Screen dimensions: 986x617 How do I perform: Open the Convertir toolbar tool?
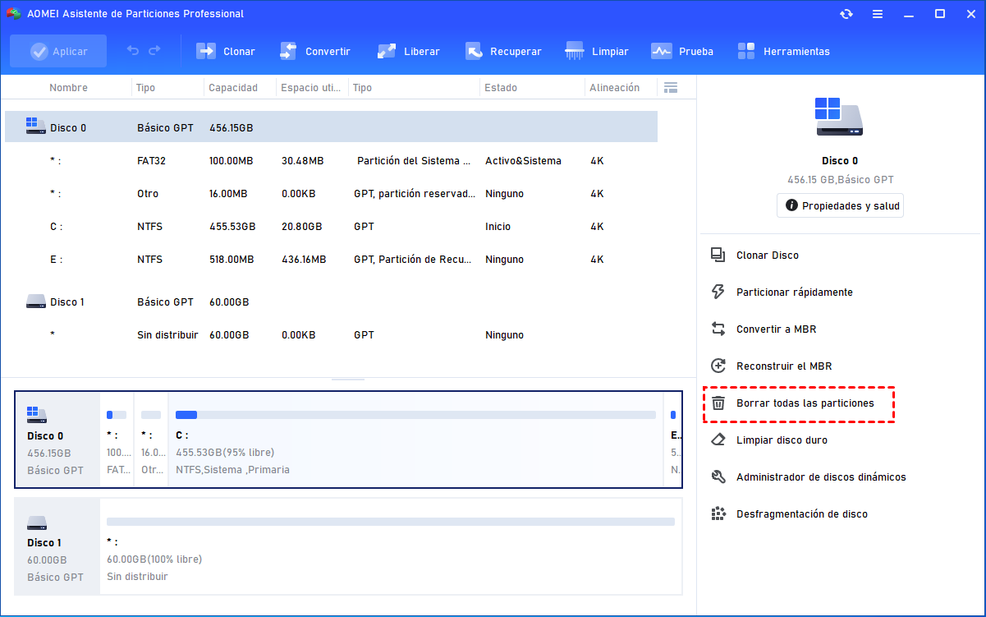point(314,51)
